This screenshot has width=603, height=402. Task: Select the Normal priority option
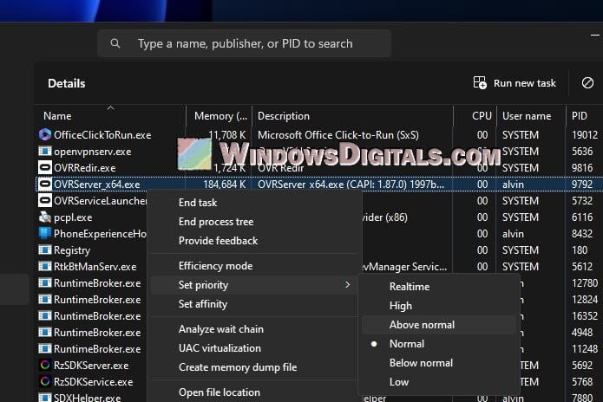tap(407, 344)
